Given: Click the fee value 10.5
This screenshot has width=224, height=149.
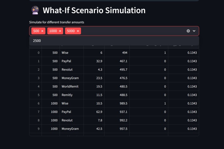Looking at the screenshot, I should pyautogui.click(x=99, y=103).
